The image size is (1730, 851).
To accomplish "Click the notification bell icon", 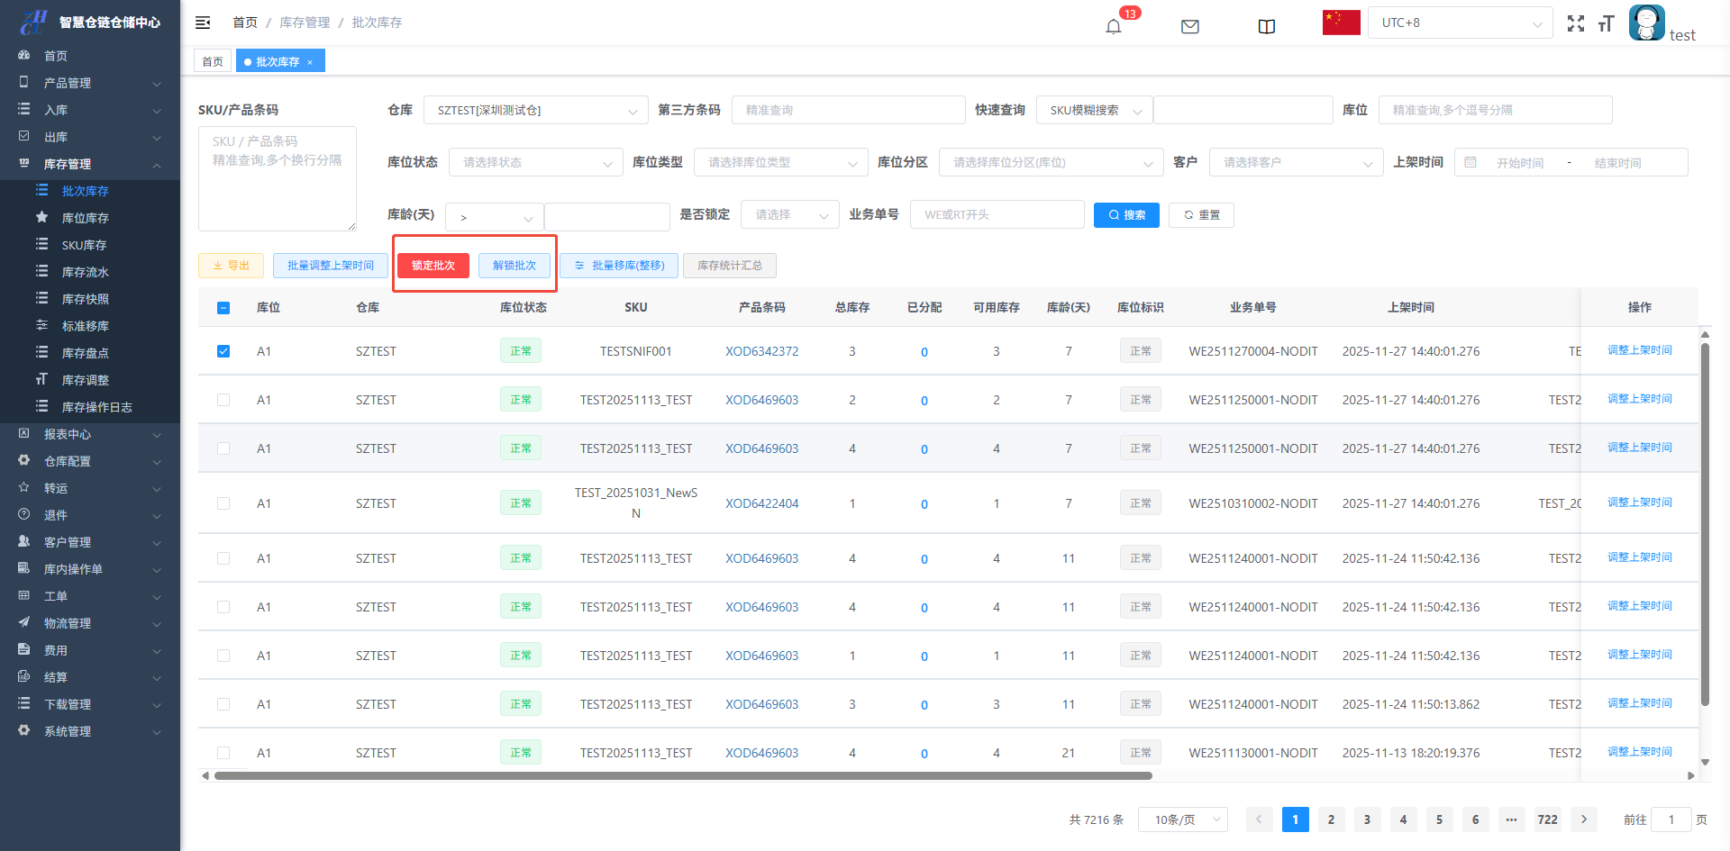I will point(1114,26).
